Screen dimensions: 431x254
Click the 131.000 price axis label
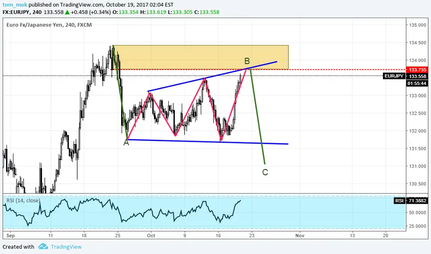click(417, 166)
